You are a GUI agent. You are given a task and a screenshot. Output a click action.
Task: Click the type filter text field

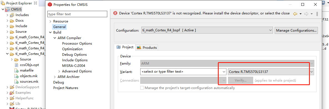[77, 14]
